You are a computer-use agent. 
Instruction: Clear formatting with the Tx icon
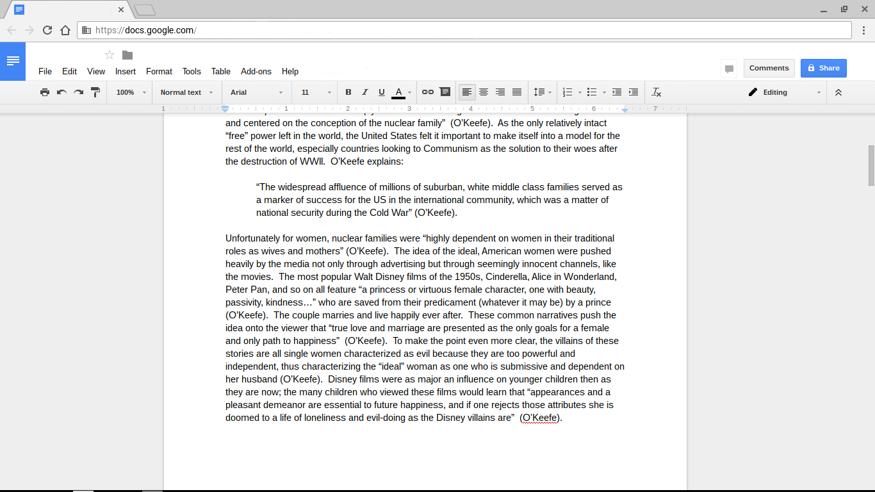pos(656,92)
